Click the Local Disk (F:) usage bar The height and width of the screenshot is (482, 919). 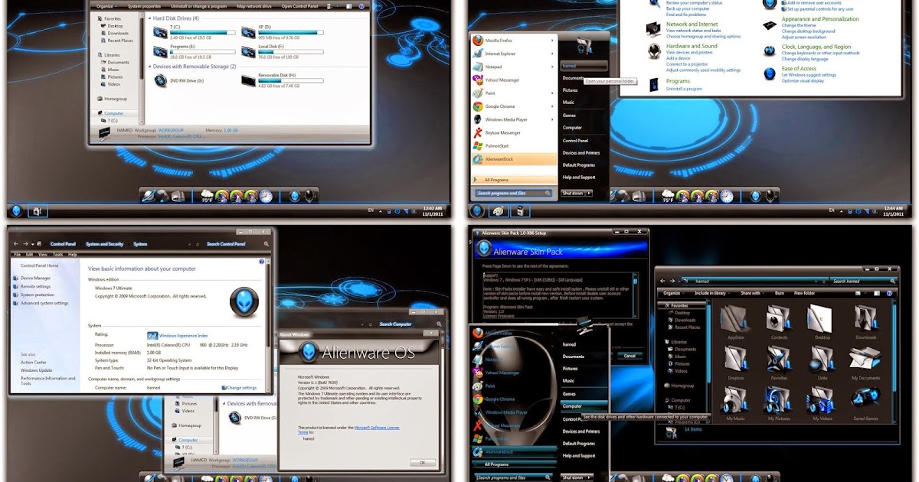pos(292,52)
